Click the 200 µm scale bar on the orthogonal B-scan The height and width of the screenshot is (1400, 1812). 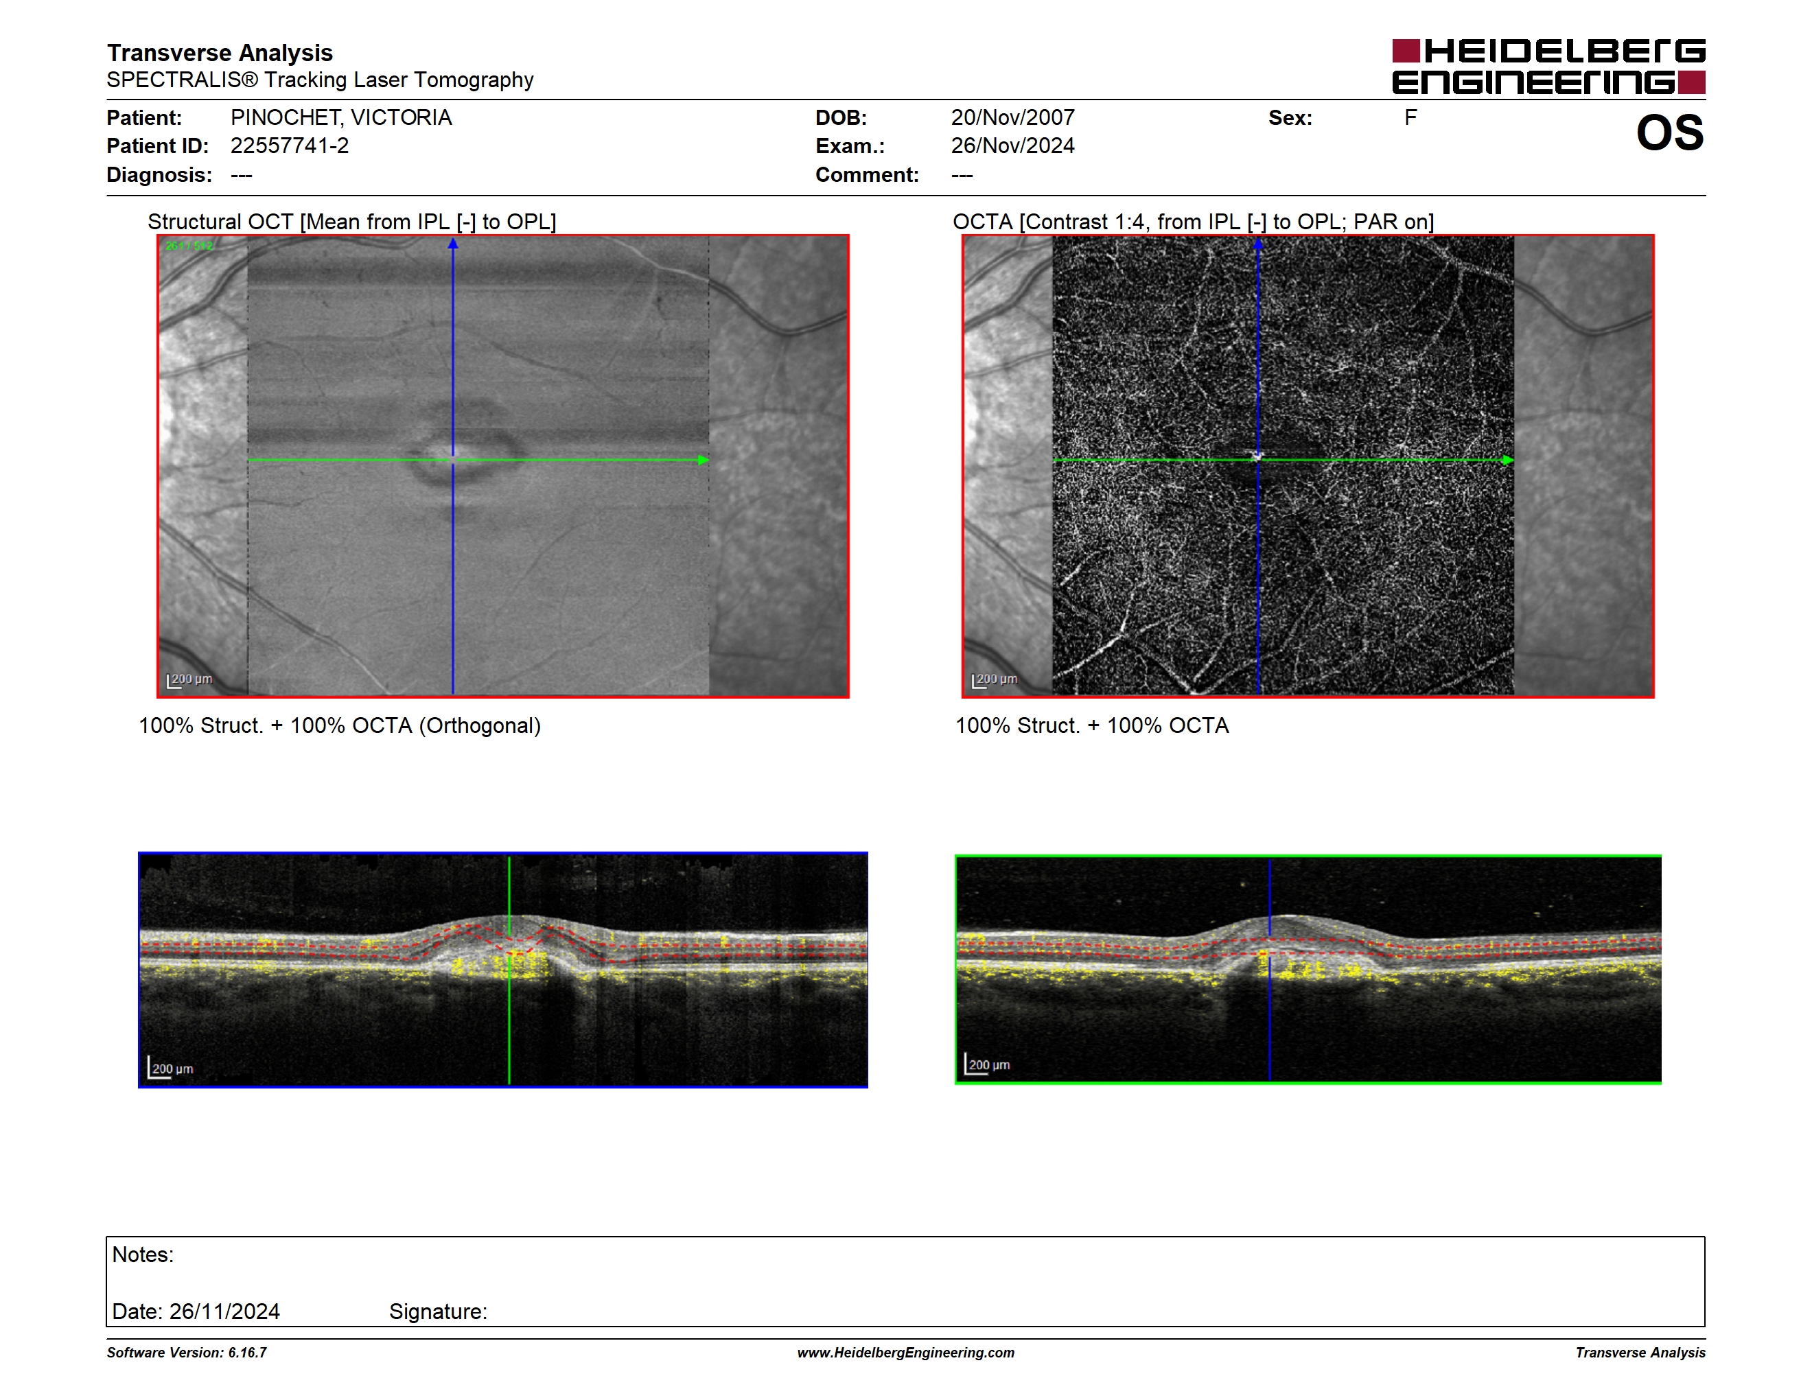click(x=170, y=1069)
